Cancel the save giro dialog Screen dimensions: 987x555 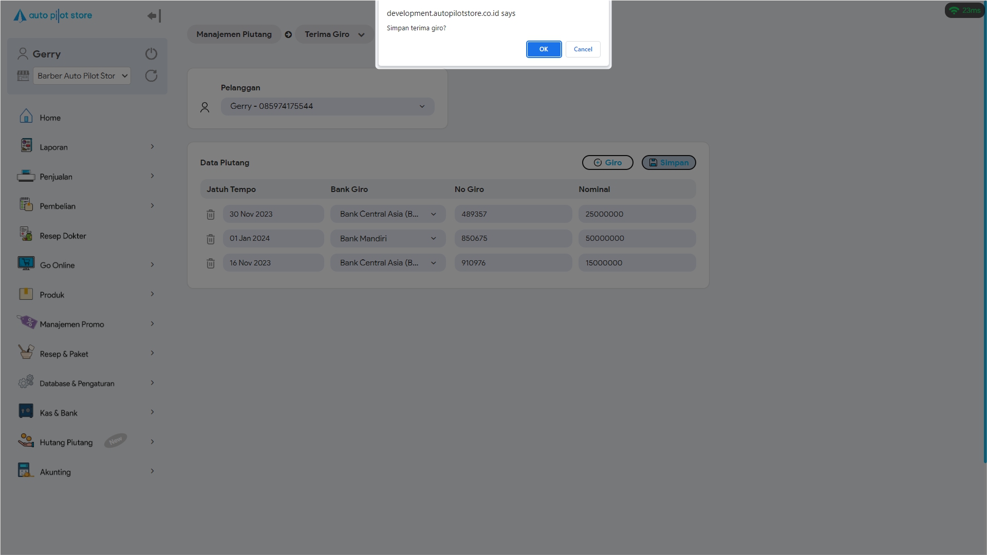pyautogui.click(x=583, y=49)
